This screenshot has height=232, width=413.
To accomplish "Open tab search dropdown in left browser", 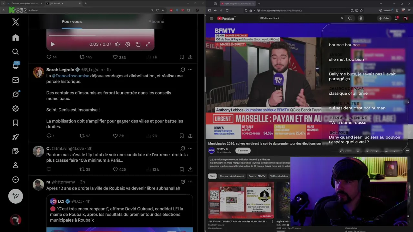I will (x=3, y=3).
